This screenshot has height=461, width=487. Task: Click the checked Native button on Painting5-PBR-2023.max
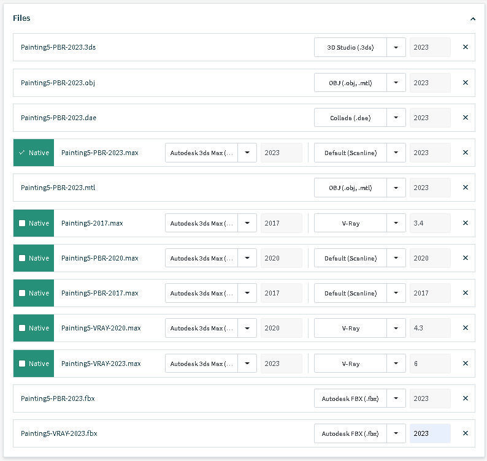click(34, 153)
